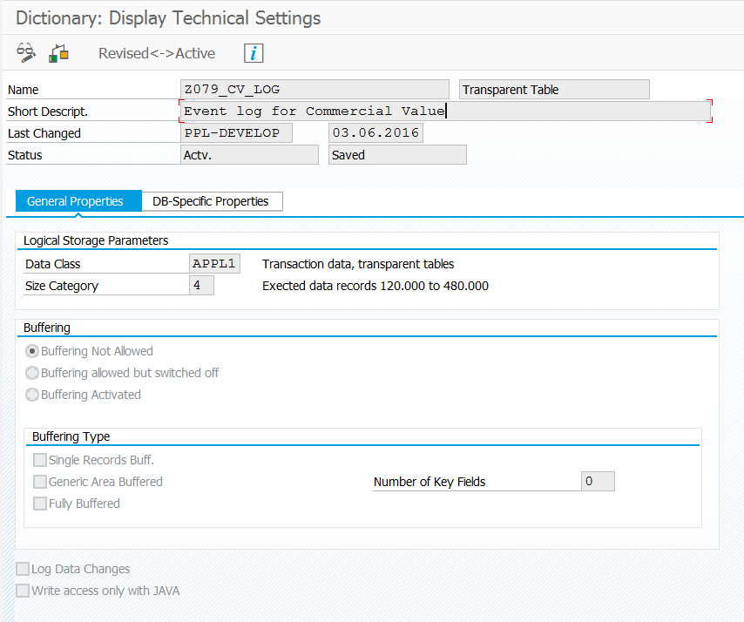Select the General Properties tab
Viewport: 744px width, 622px height.
point(77,201)
